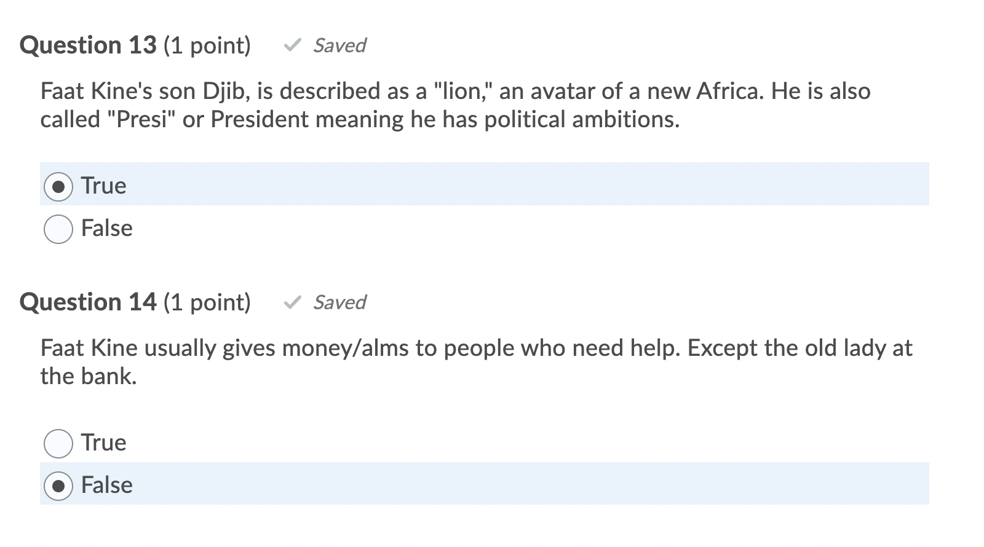Click the True label under Question 13
The height and width of the screenshot is (547, 984).
(103, 186)
